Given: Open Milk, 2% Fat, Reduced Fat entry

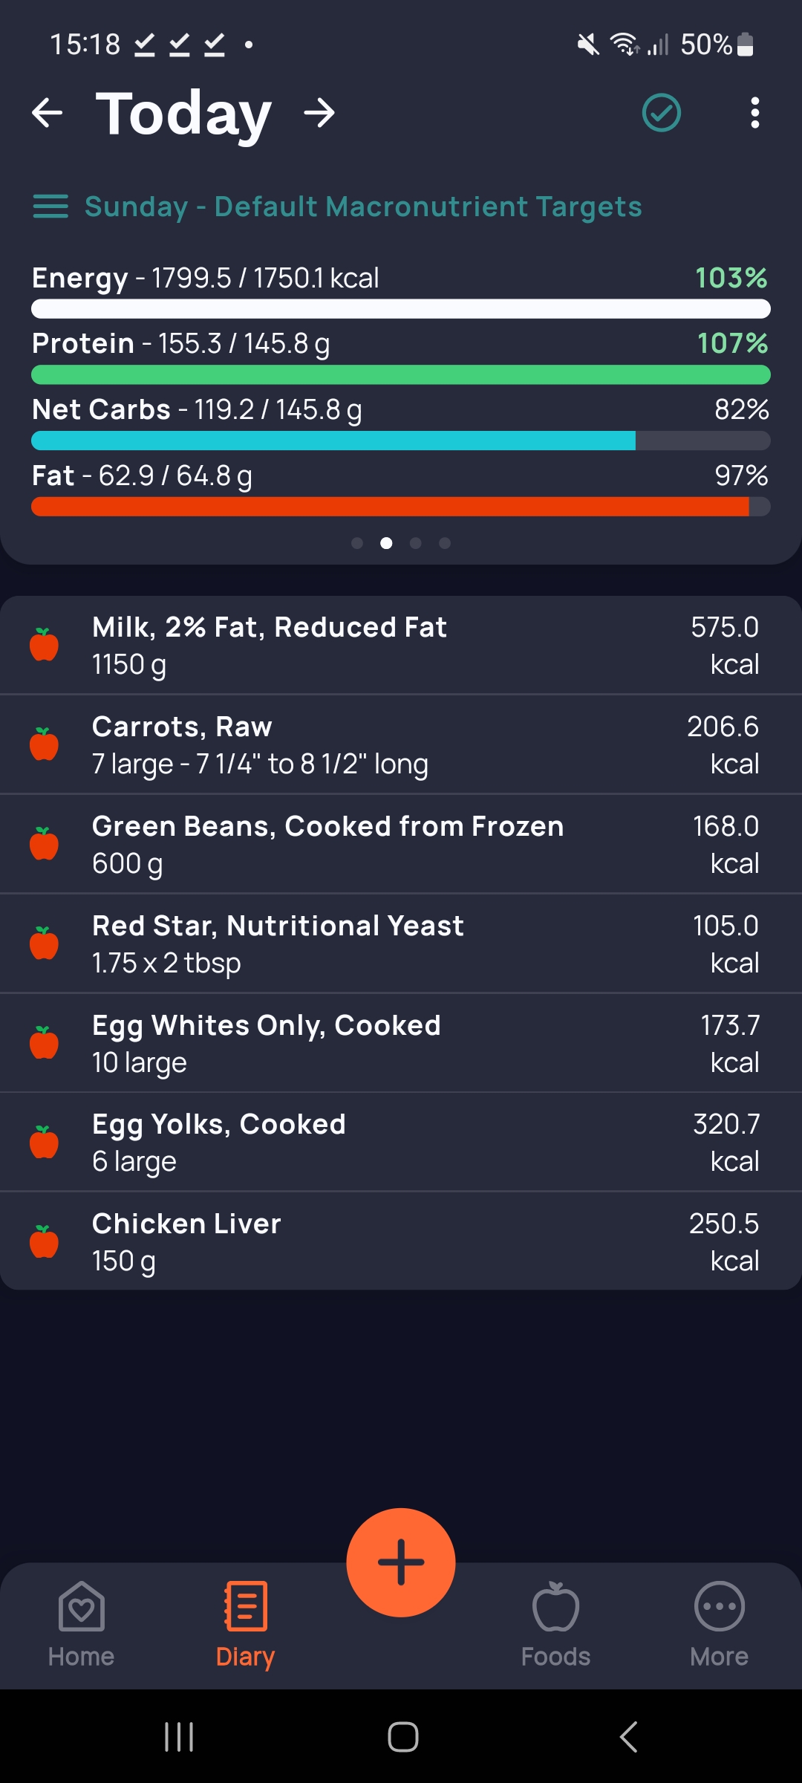Looking at the screenshot, I should pyautogui.click(x=401, y=645).
